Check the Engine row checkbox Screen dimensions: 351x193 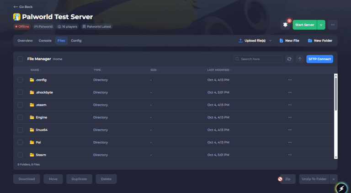[x=20, y=117]
